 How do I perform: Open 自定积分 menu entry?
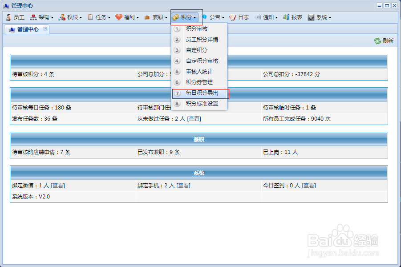click(x=199, y=50)
